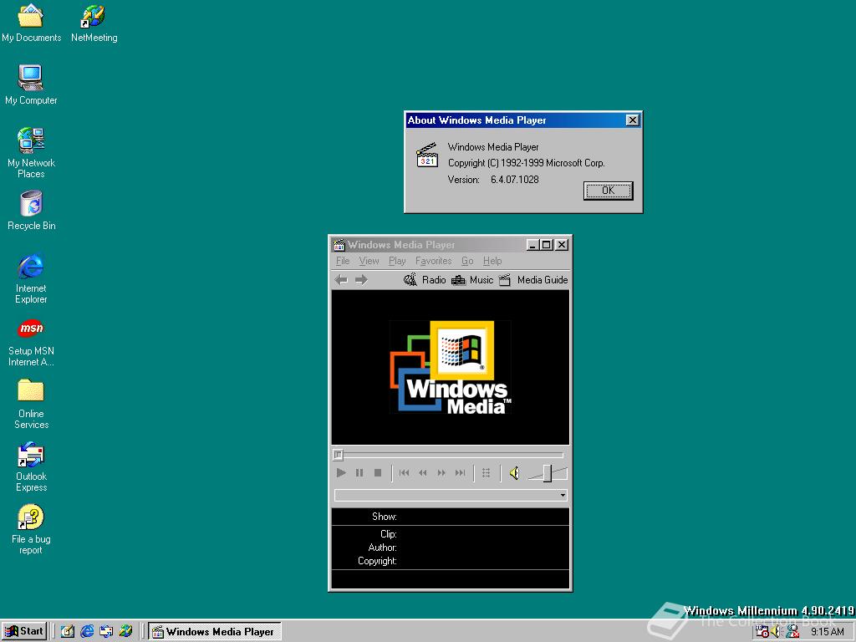Screen dimensions: 856x642
Task: Click the seek bar thumb
Action: 338,454
